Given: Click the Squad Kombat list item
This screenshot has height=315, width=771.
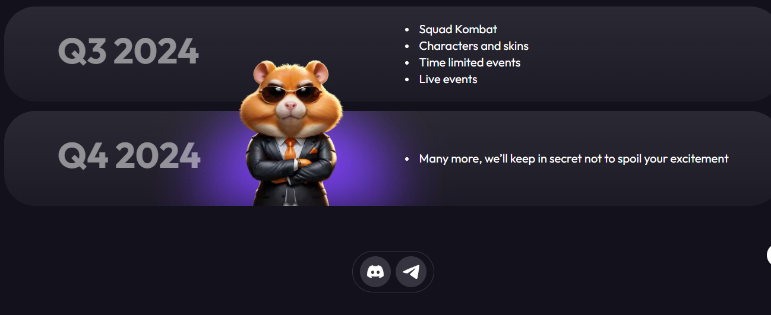Looking at the screenshot, I should (x=458, y=29).
